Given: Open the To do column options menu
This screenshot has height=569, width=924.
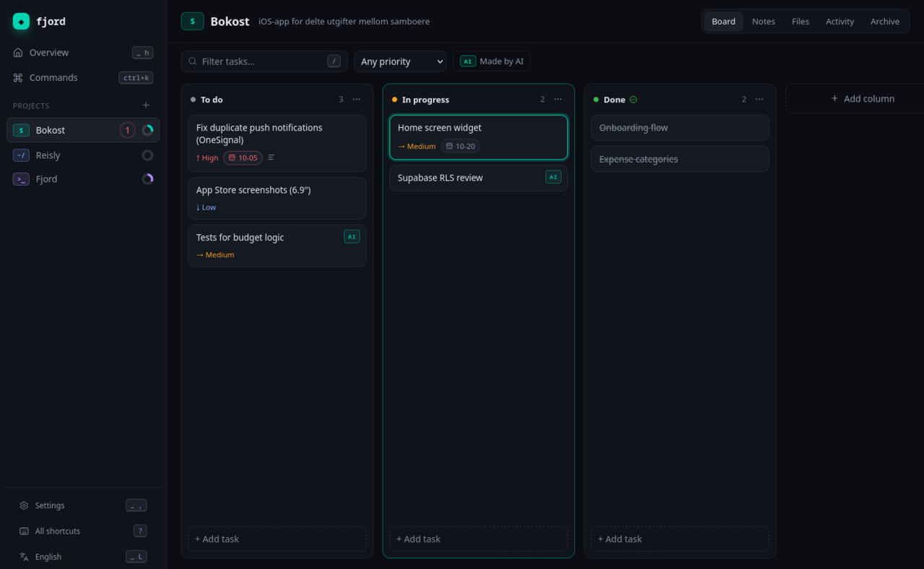Looking at the screenshot, I should (x=357, y=100).
